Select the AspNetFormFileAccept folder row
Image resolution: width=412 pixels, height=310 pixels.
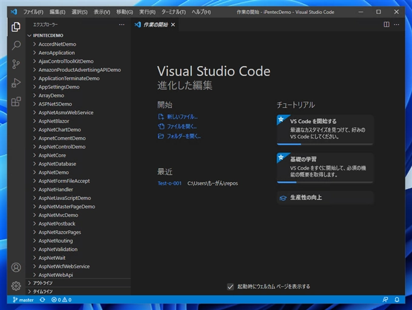(x=79, y=181)
